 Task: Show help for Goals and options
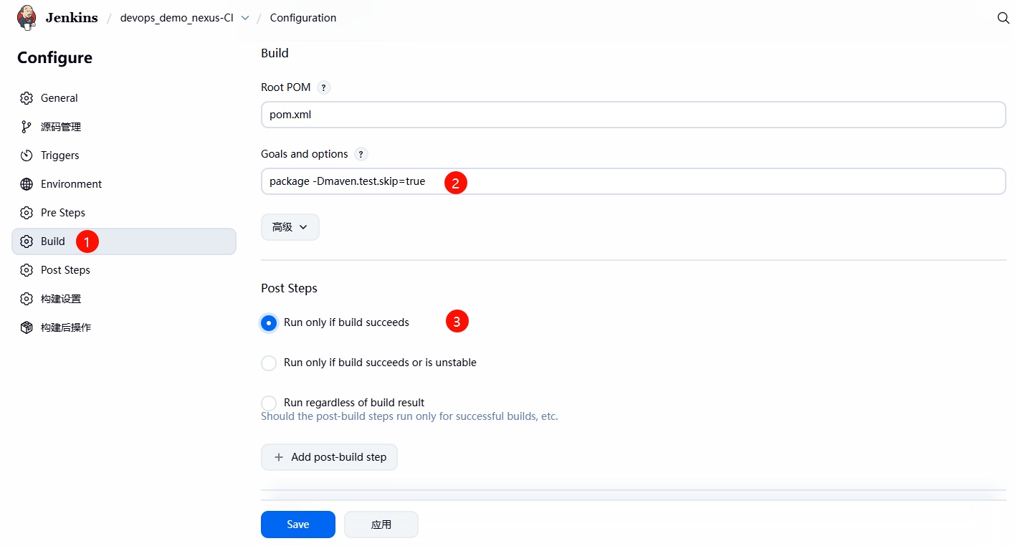click(x=361, y=154)
